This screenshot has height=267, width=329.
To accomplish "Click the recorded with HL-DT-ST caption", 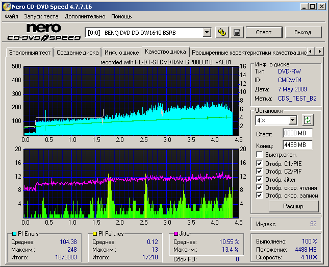I will click(166, 62).
